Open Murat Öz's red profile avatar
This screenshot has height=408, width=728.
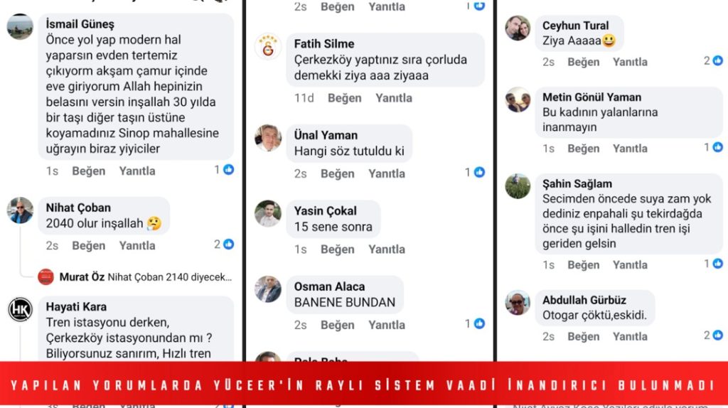click(45, 277)
